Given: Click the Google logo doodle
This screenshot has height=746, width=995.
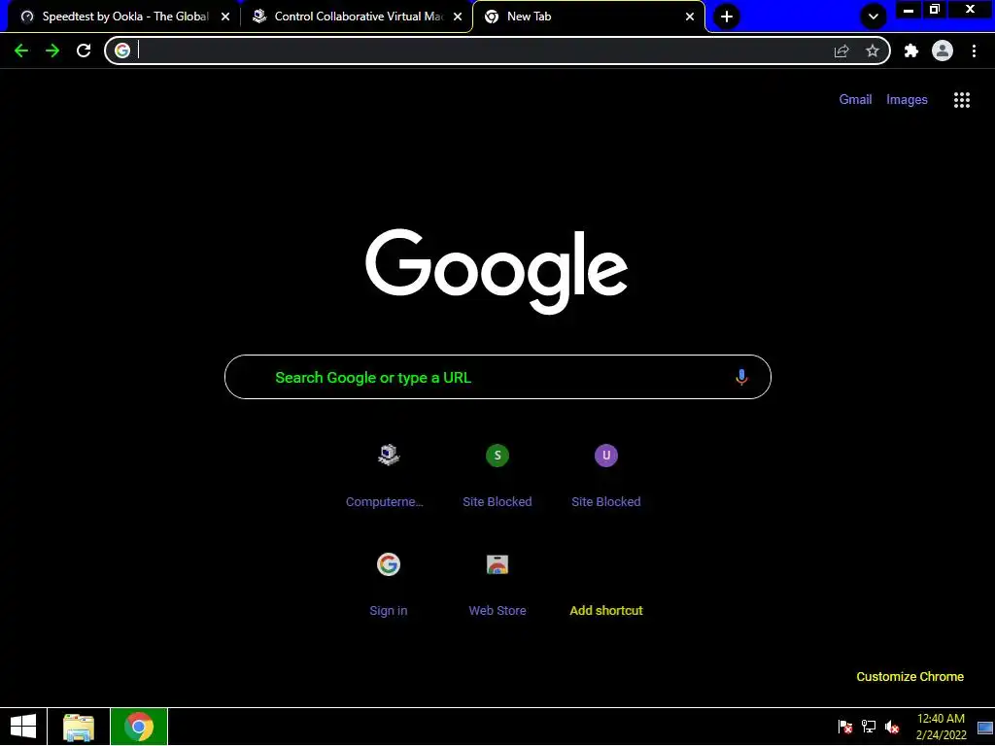Looking at the screenshot, I should coord(497,272).
